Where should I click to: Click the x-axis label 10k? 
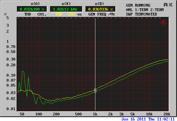[x=149, y=114]
